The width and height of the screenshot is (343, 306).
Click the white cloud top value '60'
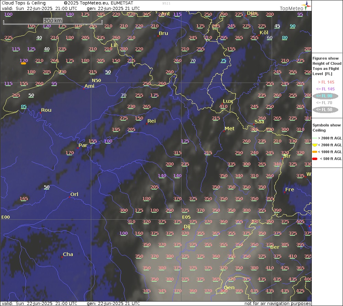[270, 38]
